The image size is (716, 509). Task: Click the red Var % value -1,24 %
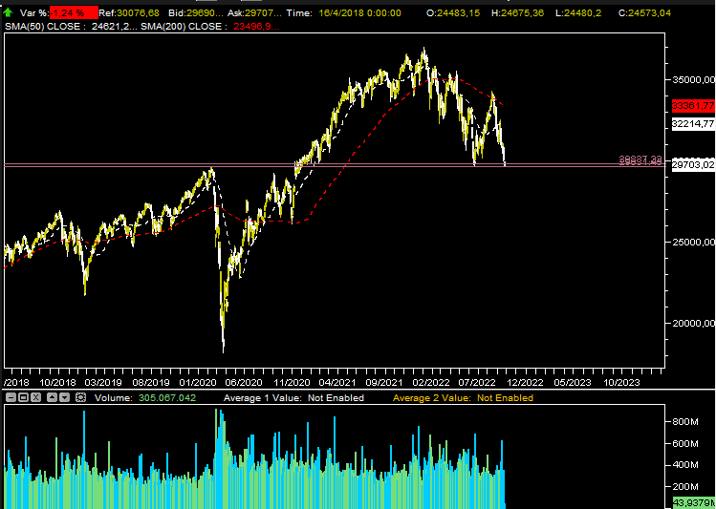74,13
